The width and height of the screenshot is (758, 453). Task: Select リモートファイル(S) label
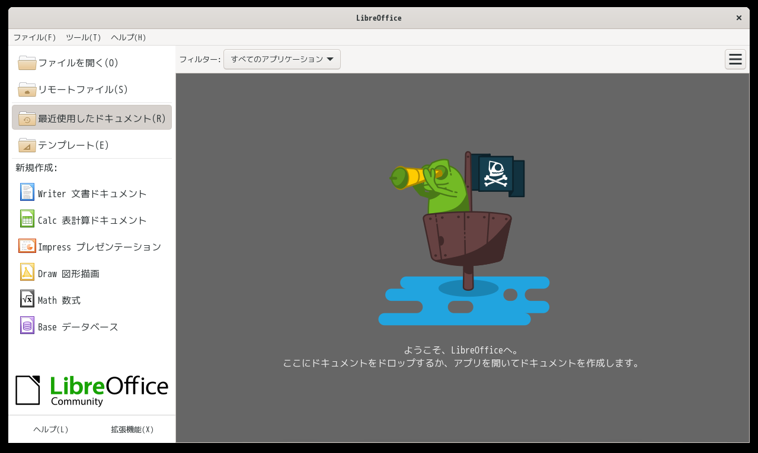point(83,89)
